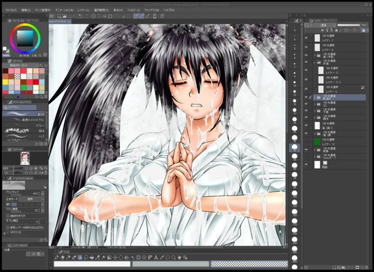374x272 pixels.
Task: Select the Balloon tool
Action: click(x=168, y=258)
